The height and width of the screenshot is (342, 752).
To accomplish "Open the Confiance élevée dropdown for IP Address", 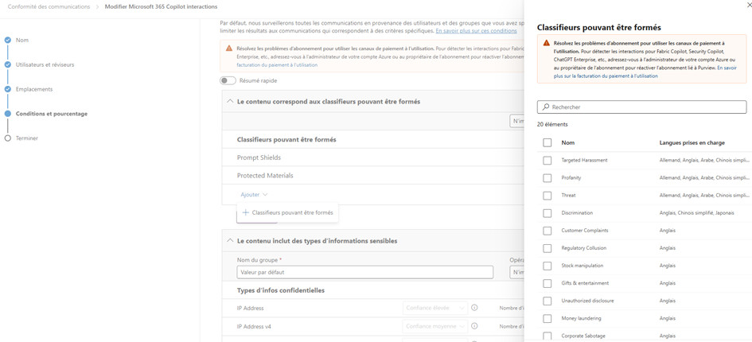I will click(x=433, y=308).
